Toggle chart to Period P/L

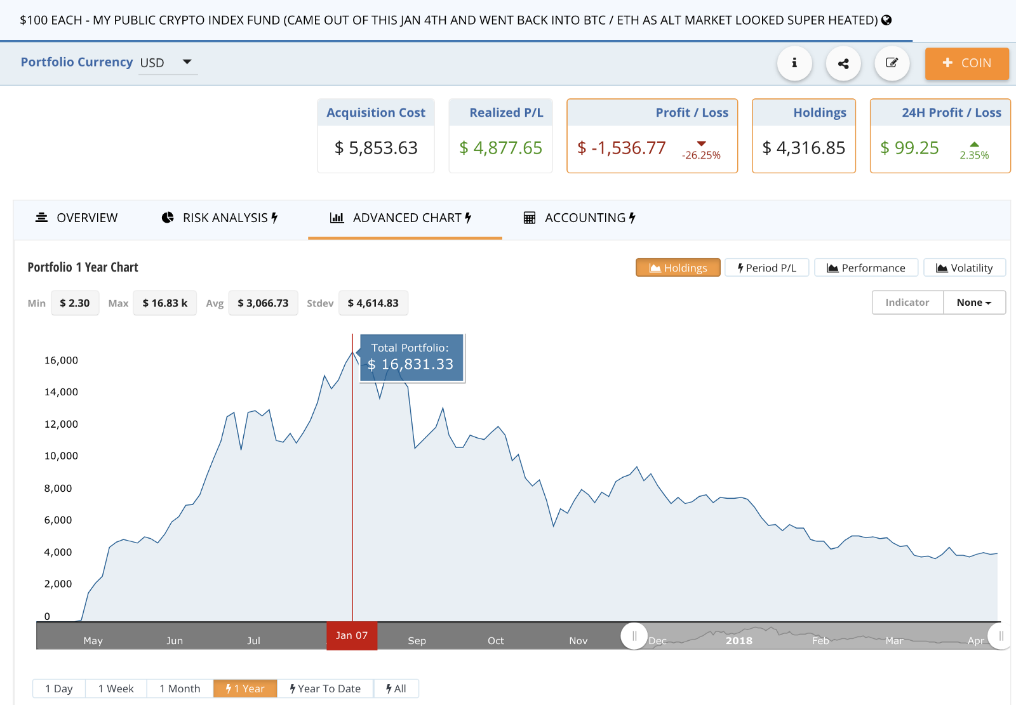766,268
